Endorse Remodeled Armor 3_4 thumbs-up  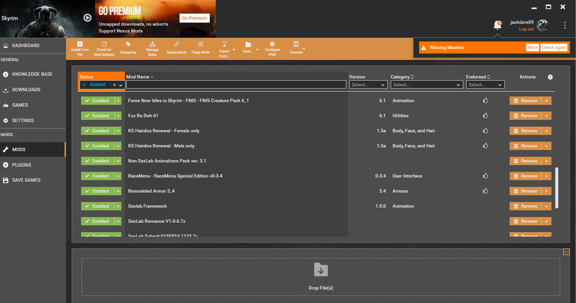tap(485, 191)
